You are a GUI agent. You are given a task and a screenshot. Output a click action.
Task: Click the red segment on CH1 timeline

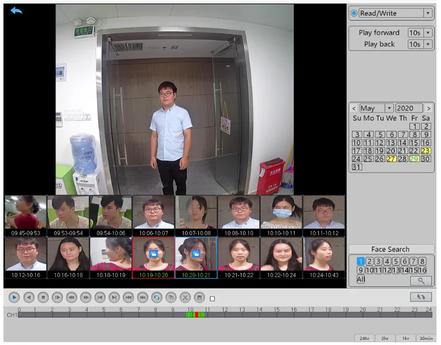pyautogui.click(x=197, y=315)
